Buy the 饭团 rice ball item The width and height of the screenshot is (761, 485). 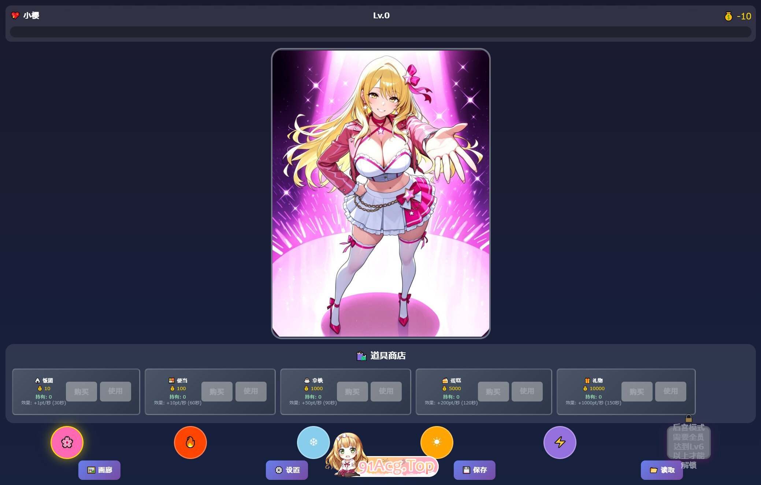coord(81,392)
